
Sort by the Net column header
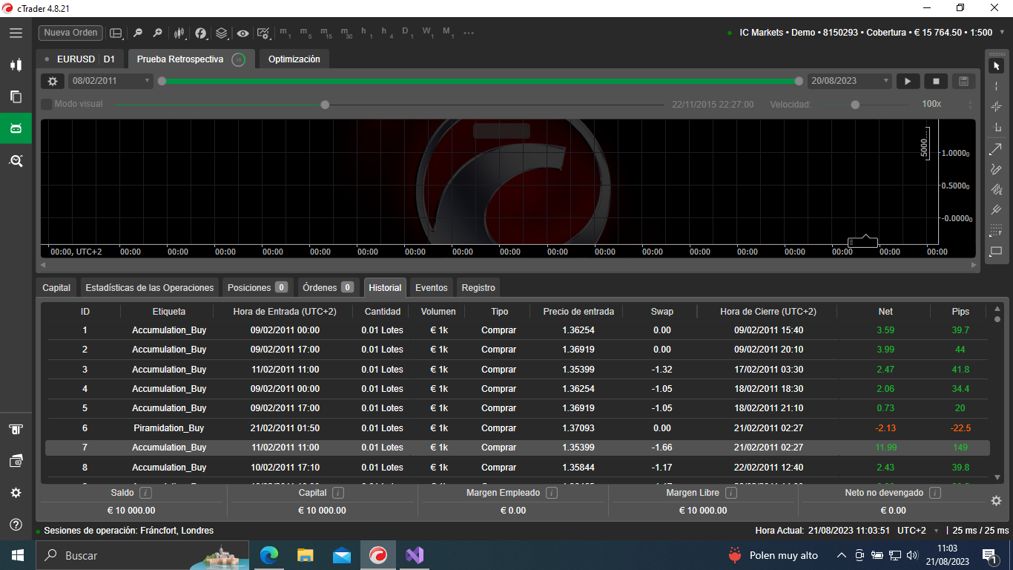885,312
